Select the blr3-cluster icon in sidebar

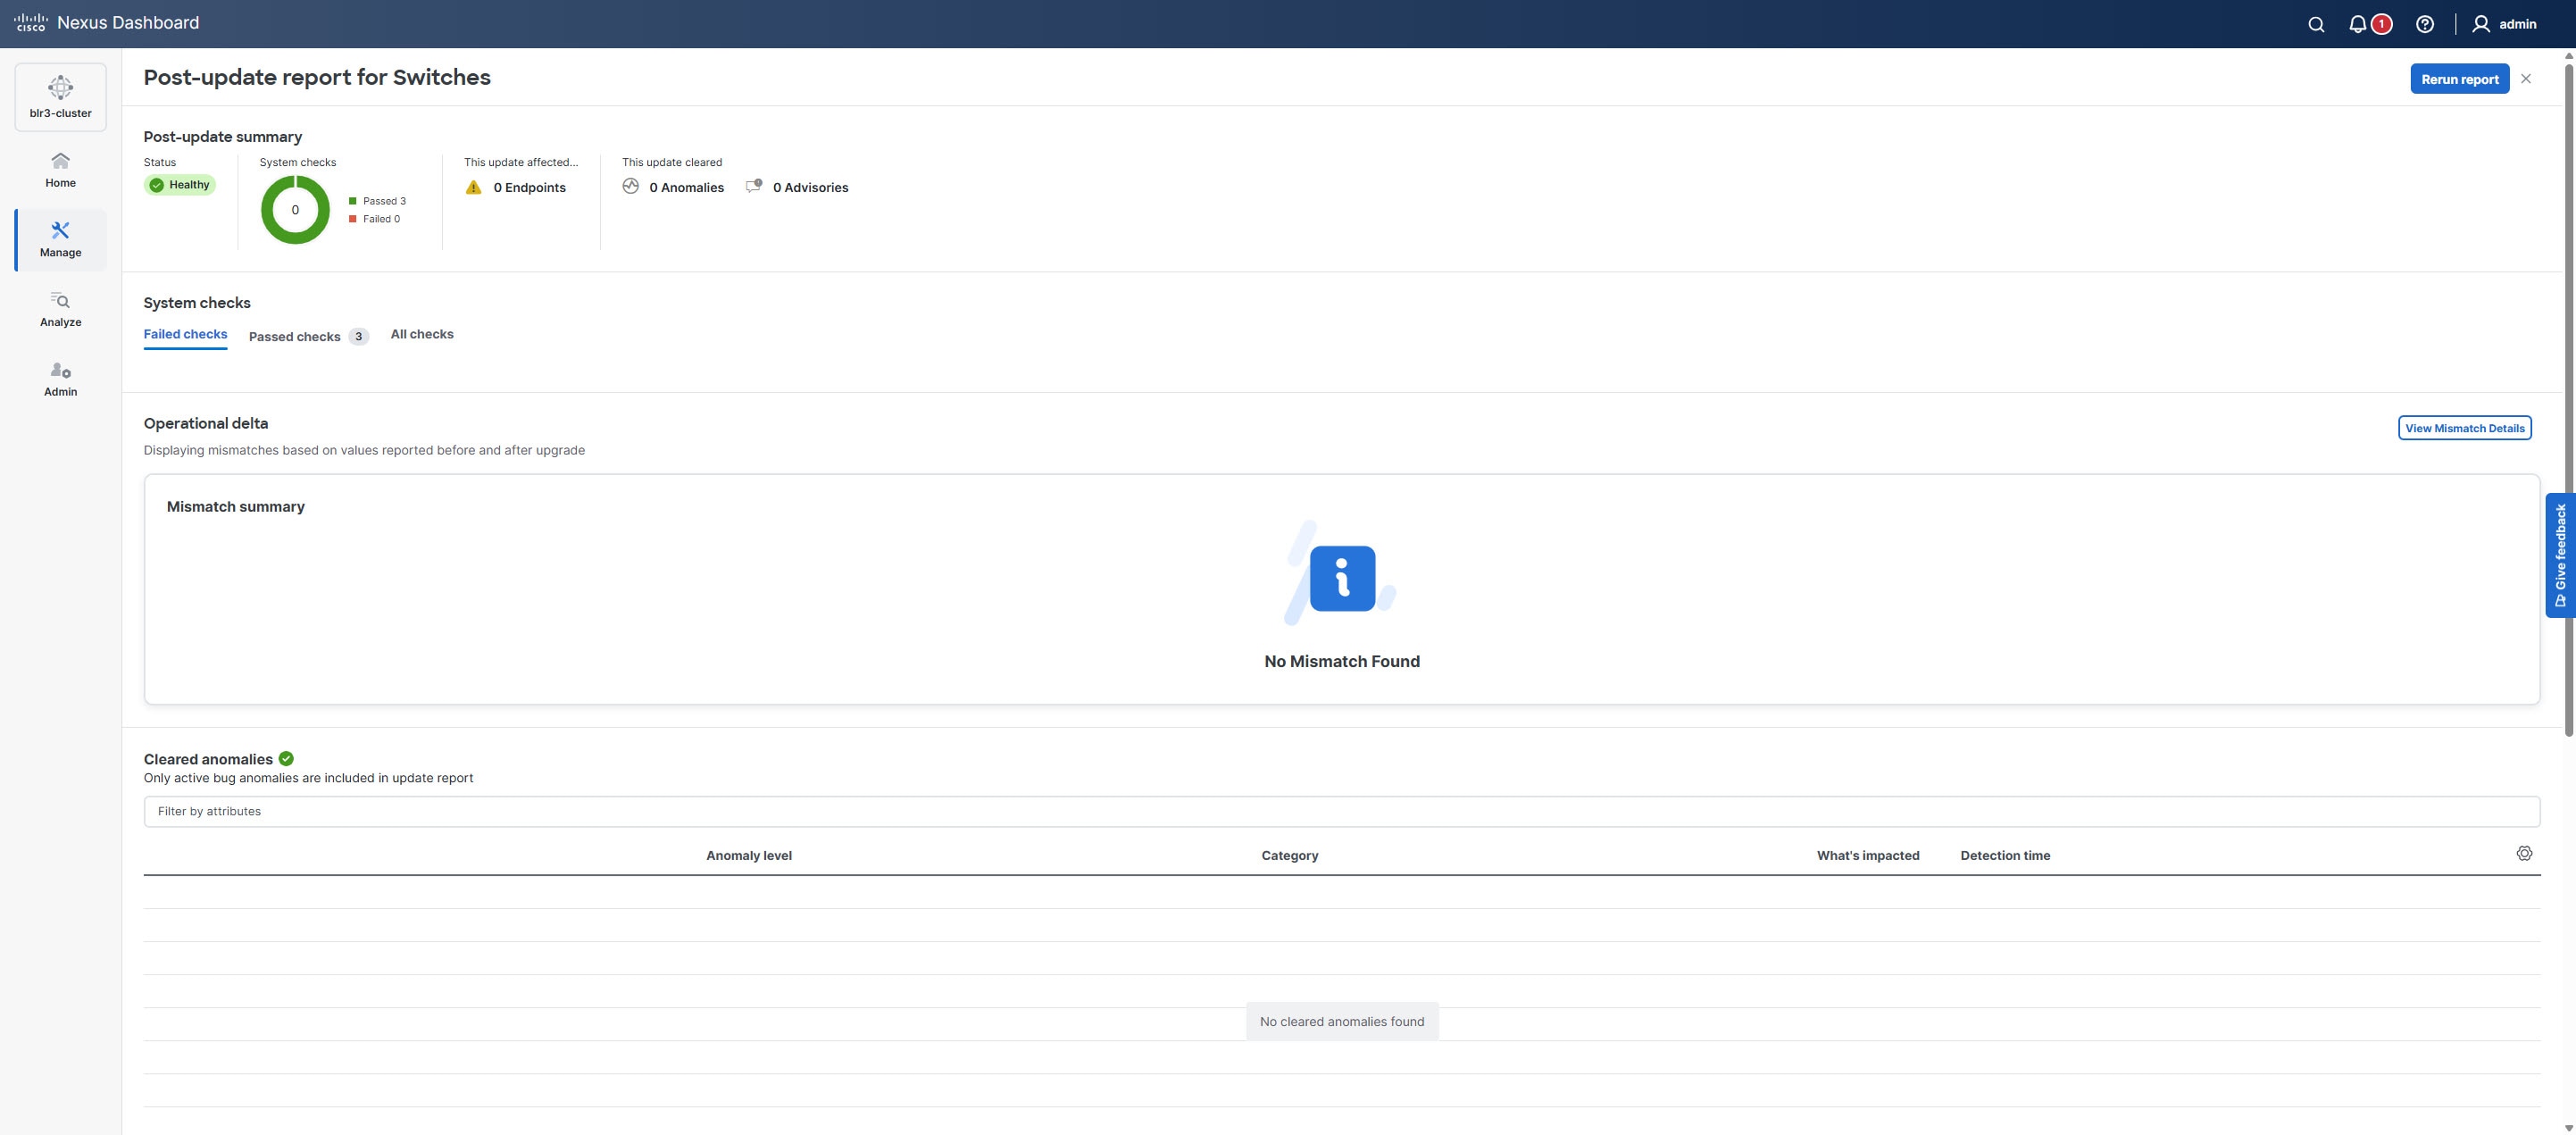click(x=60, y=97)
